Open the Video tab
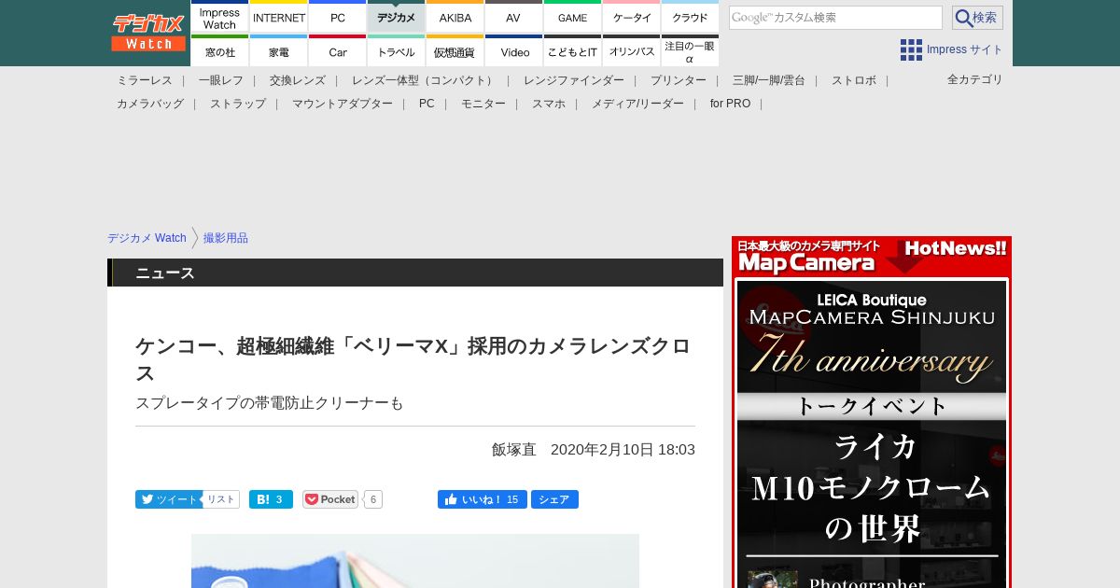 click(x=513, y=51)
